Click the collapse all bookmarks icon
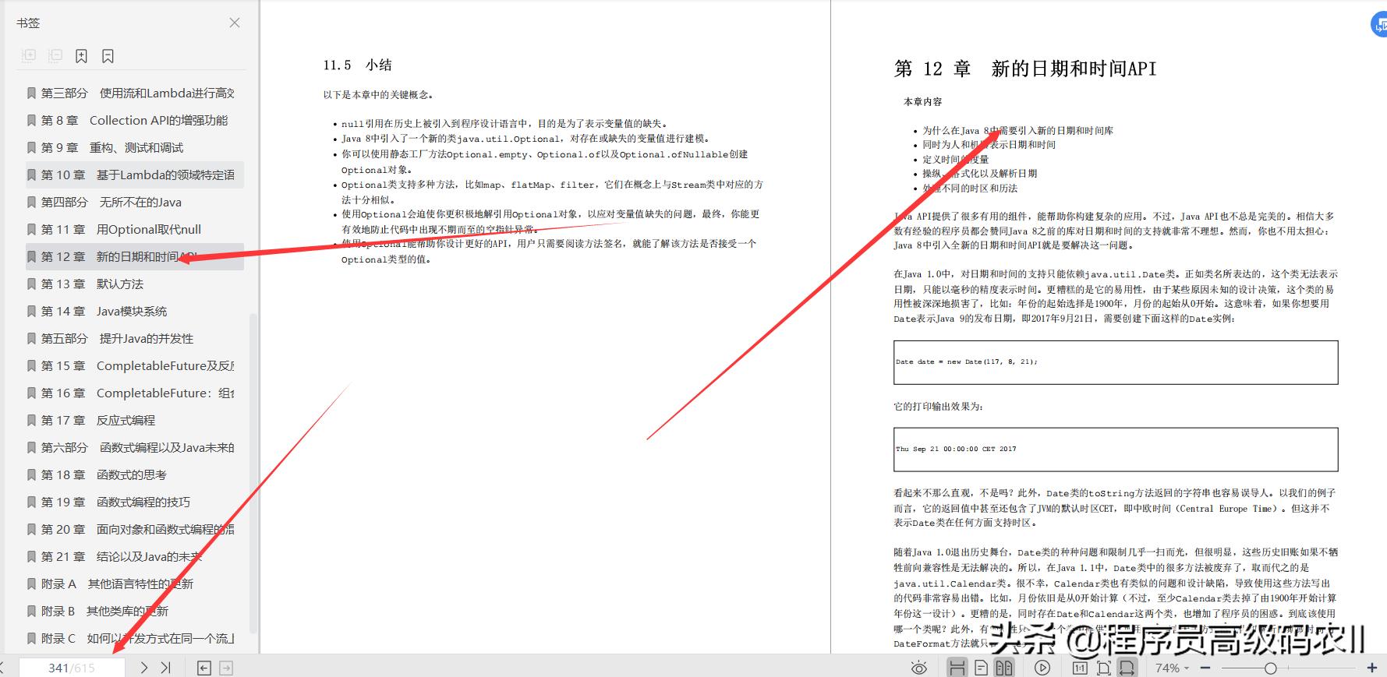Screen dimensions: 1387x677 click(x=55, y=56)
